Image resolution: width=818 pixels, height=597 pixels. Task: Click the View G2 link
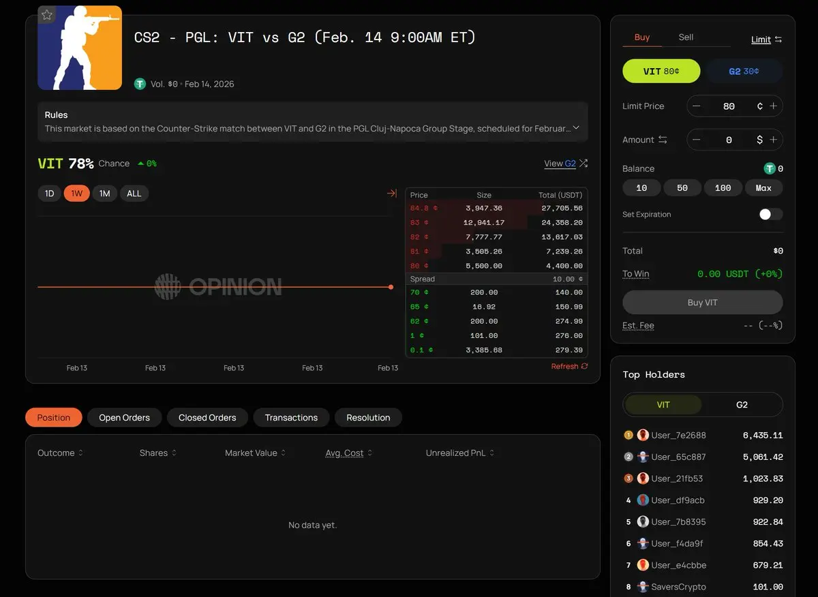(x=560, y=164)
